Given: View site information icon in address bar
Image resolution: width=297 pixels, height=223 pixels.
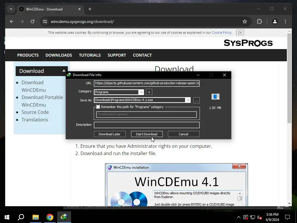Looking at the screenshot, I should coord(45,21).
